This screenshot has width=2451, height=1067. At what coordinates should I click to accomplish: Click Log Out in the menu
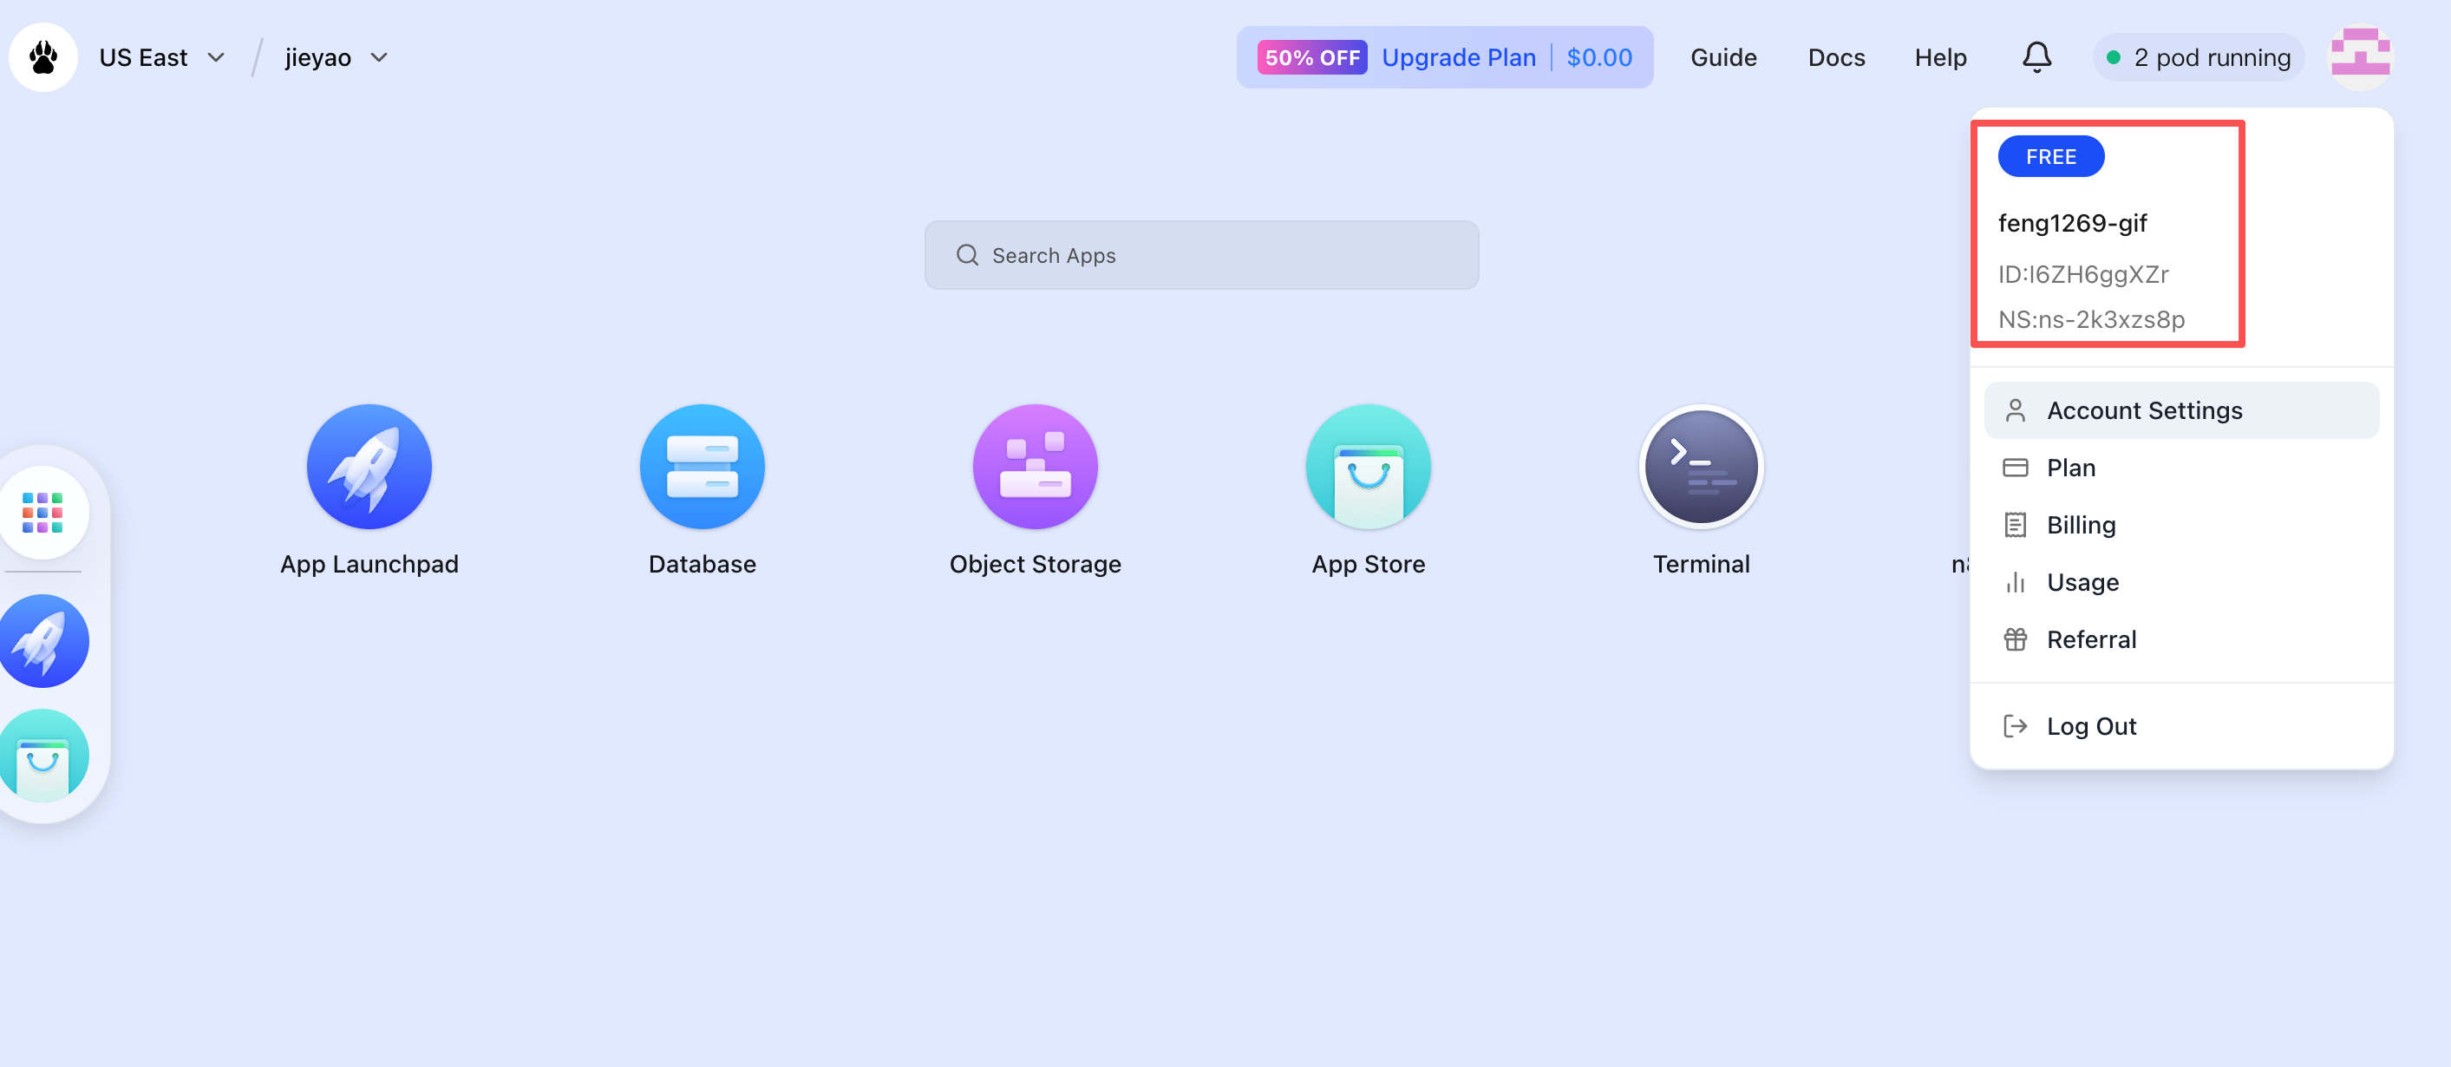(2090, 726)
